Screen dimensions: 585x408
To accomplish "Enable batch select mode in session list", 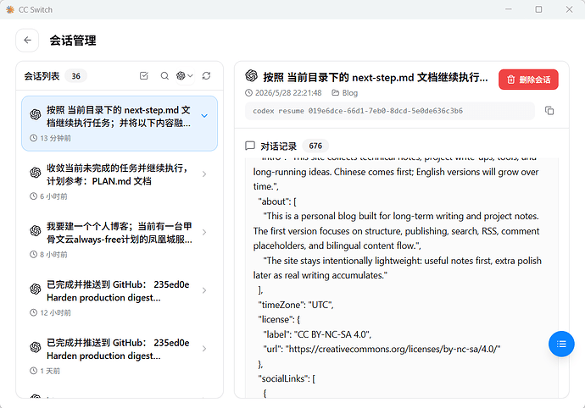I will pos(143,76).
